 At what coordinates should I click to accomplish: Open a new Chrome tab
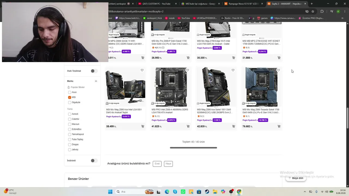(312, 4)
